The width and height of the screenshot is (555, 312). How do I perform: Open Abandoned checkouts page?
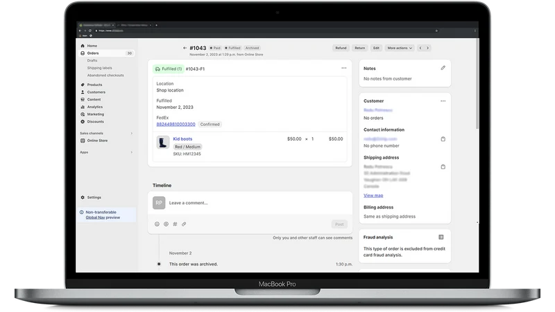click(x=105, y=76)
